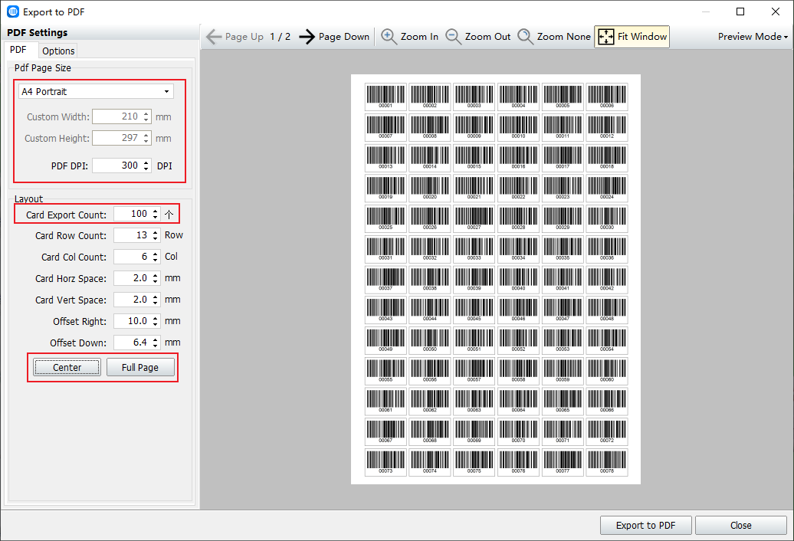Adjust the Card Row Count stepper
Image resolution: width=794 pixels, height=541 pixels.
point(155,235)
